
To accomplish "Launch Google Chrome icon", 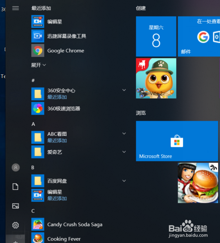I will [x=38, y=51].
